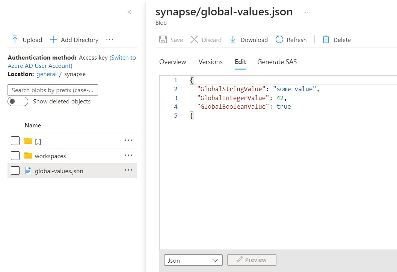Viewport: 397px width, 272px height.
Task: Click the Save label
Action: 177,40
